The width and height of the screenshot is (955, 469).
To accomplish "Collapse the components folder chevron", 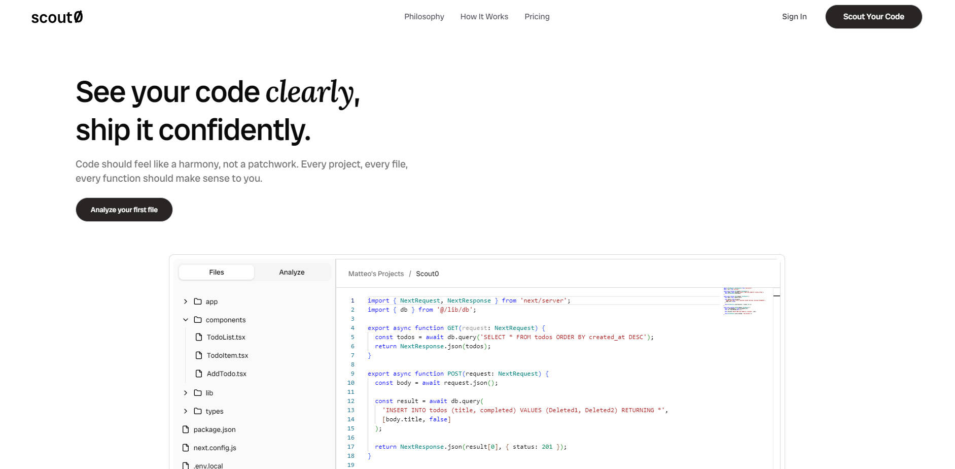I will pos(186,320).
